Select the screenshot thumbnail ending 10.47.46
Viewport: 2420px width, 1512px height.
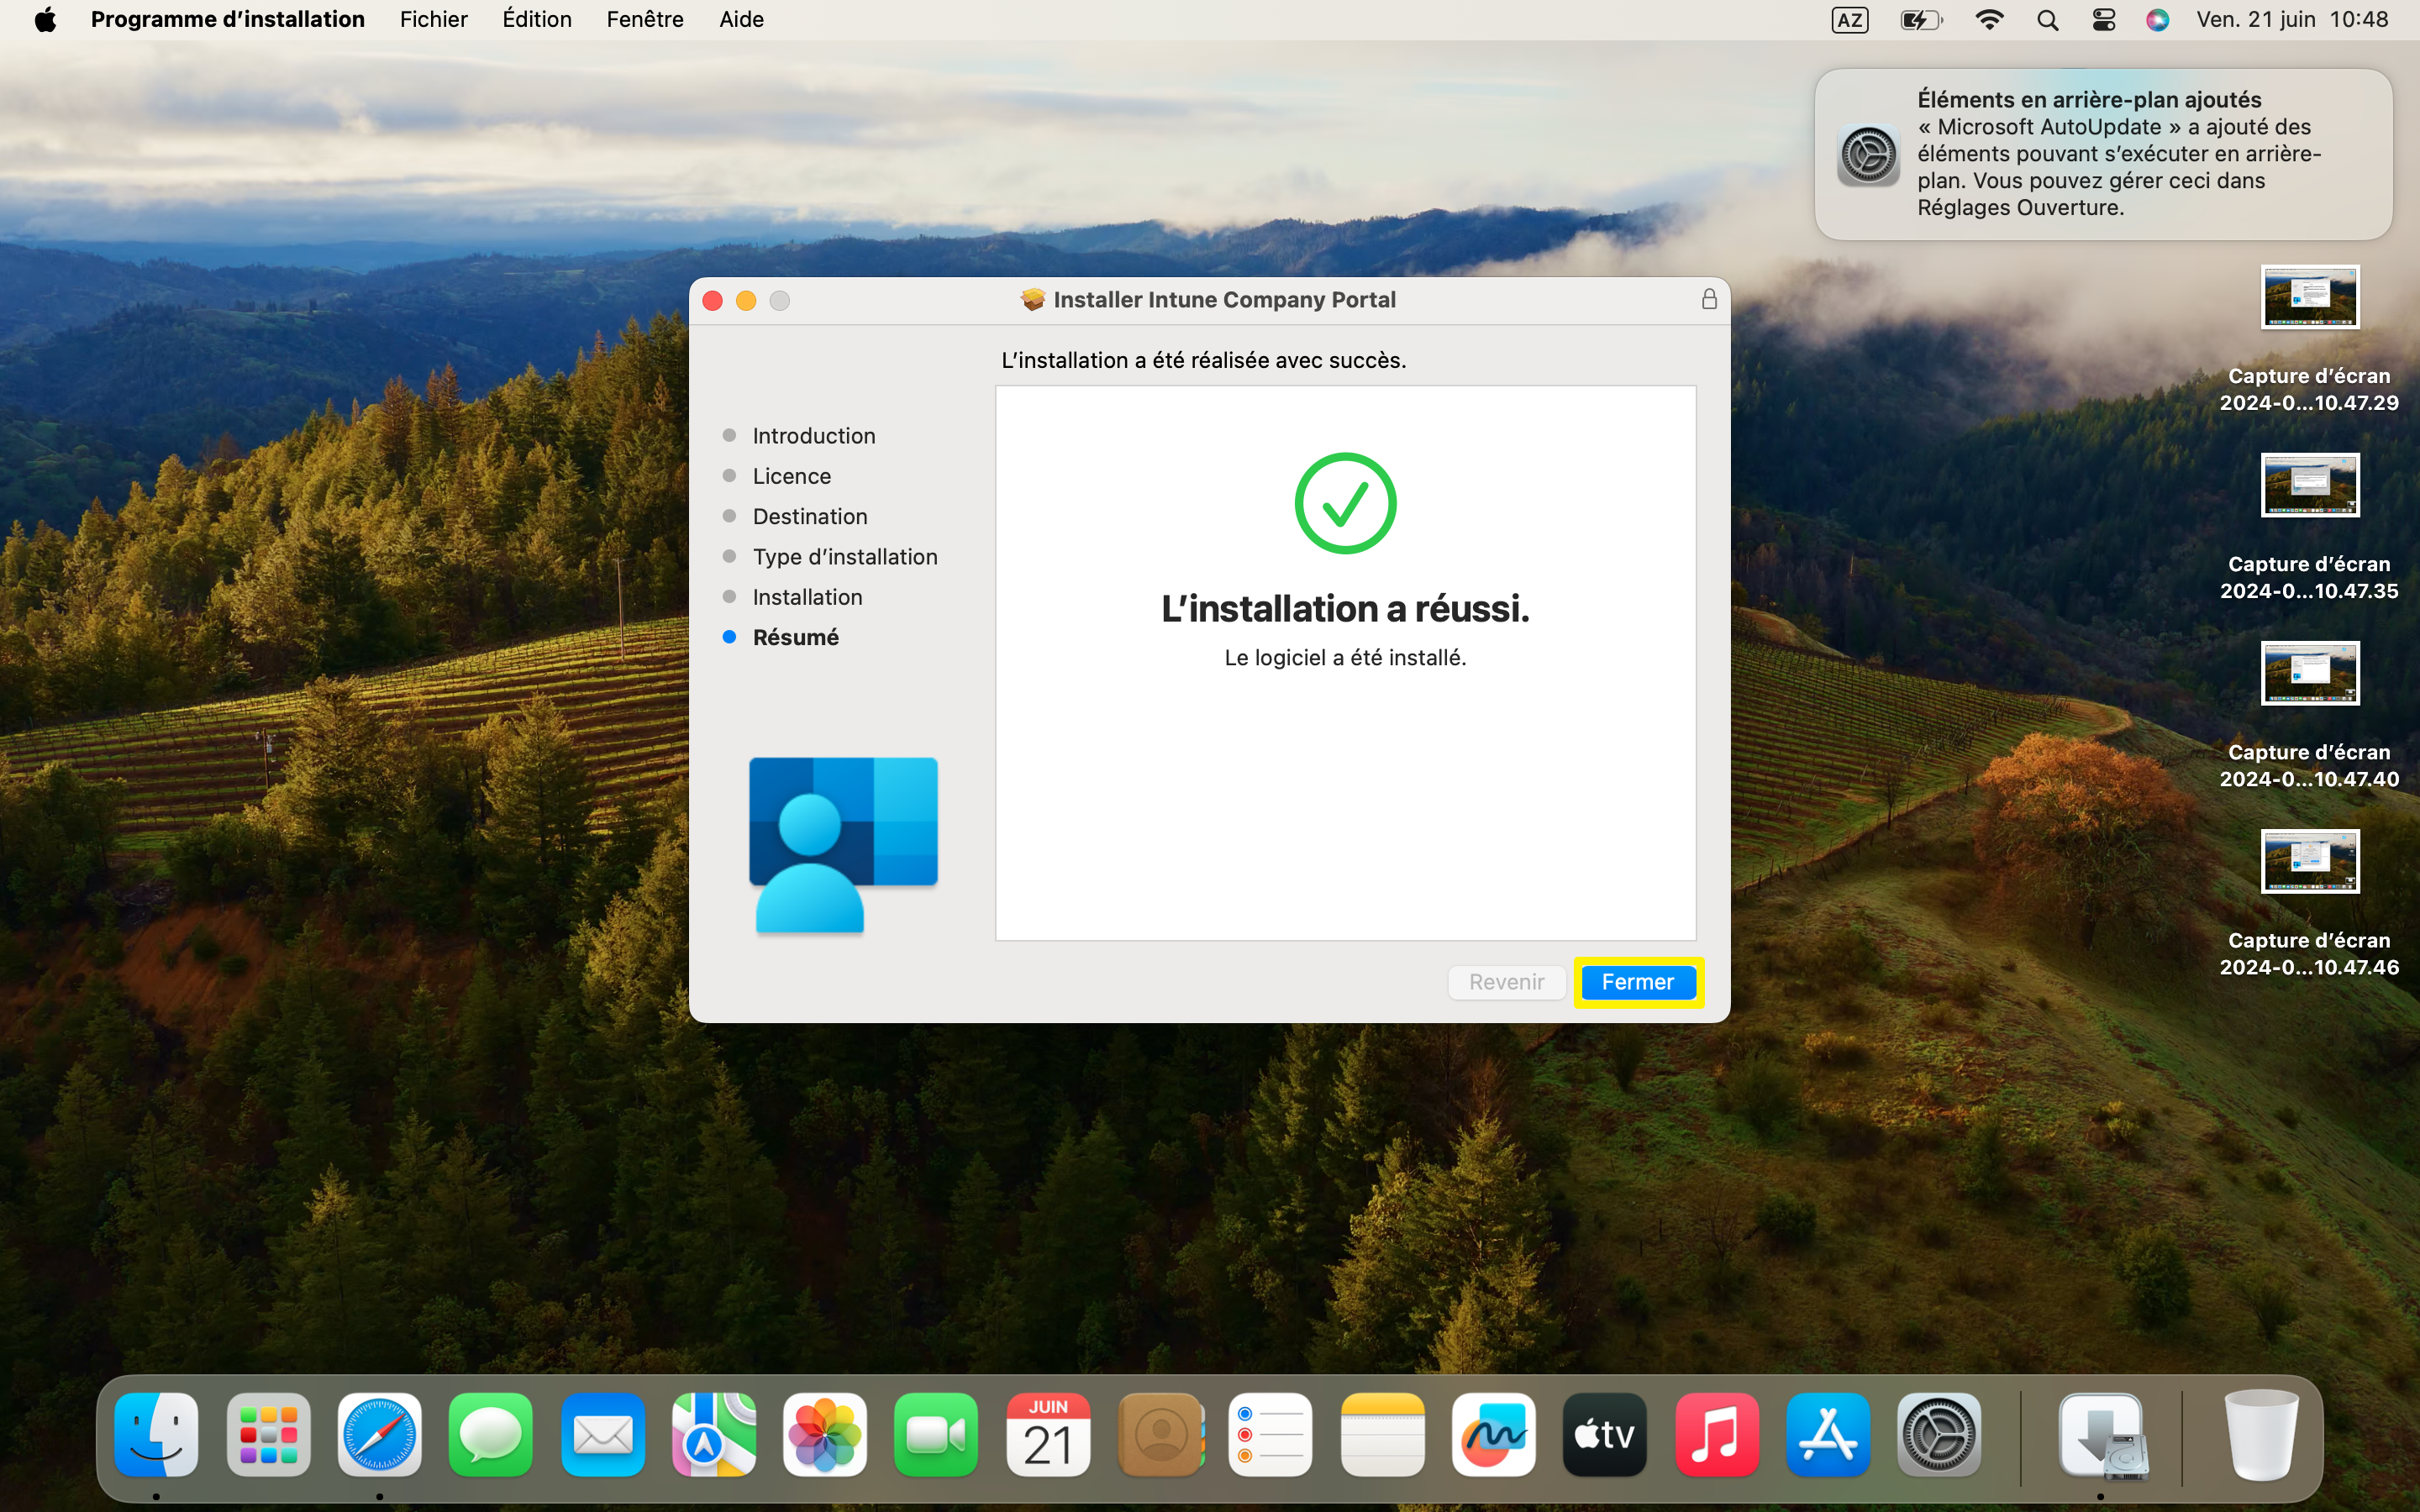[x=2309, y=861]
